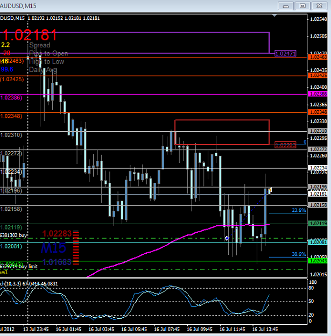Click the stochastic (10,3,3) 67.0412 46.0831 indicator label
Screen dimensions: 331x336
click(x=29, y=284)
